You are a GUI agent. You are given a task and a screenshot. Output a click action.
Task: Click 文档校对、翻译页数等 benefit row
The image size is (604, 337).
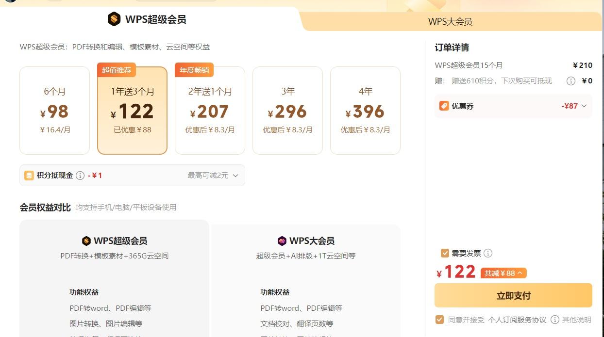297,323
